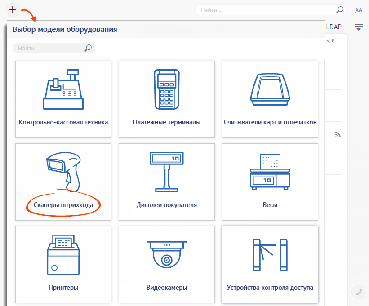
Task: Select the payment terminal icon
Action: [x=167, y=89]
